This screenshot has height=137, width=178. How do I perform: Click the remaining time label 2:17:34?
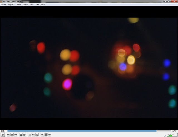click(x=174, y=131)
